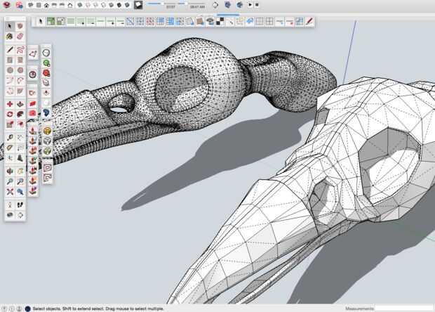Activate the Move tool with red arrows
The image size is (435, 312).
click(10, 103)
